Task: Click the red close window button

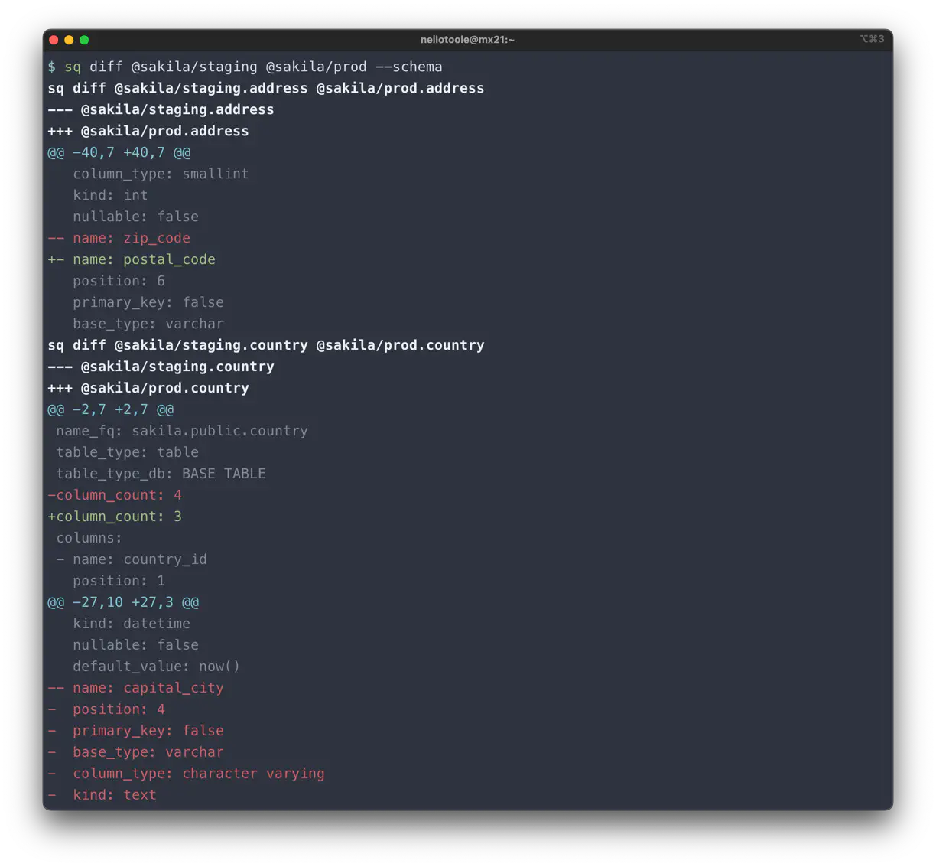Action: click(x=54, y=39)
